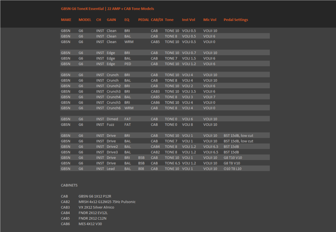Click VOLII 7 in the Crunch4 row
Screen dimensions: 336x232
coord(209,97)
